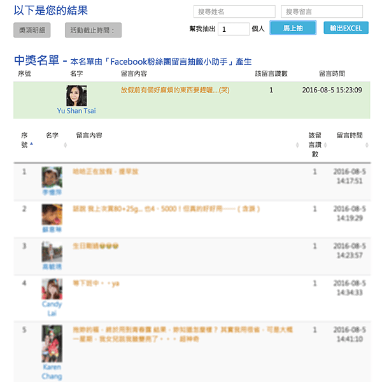The width and height of the screenshot is (382, 382).
Task: Sort by 留言時間 column in lower table
Action: click(x=367, y=145)
